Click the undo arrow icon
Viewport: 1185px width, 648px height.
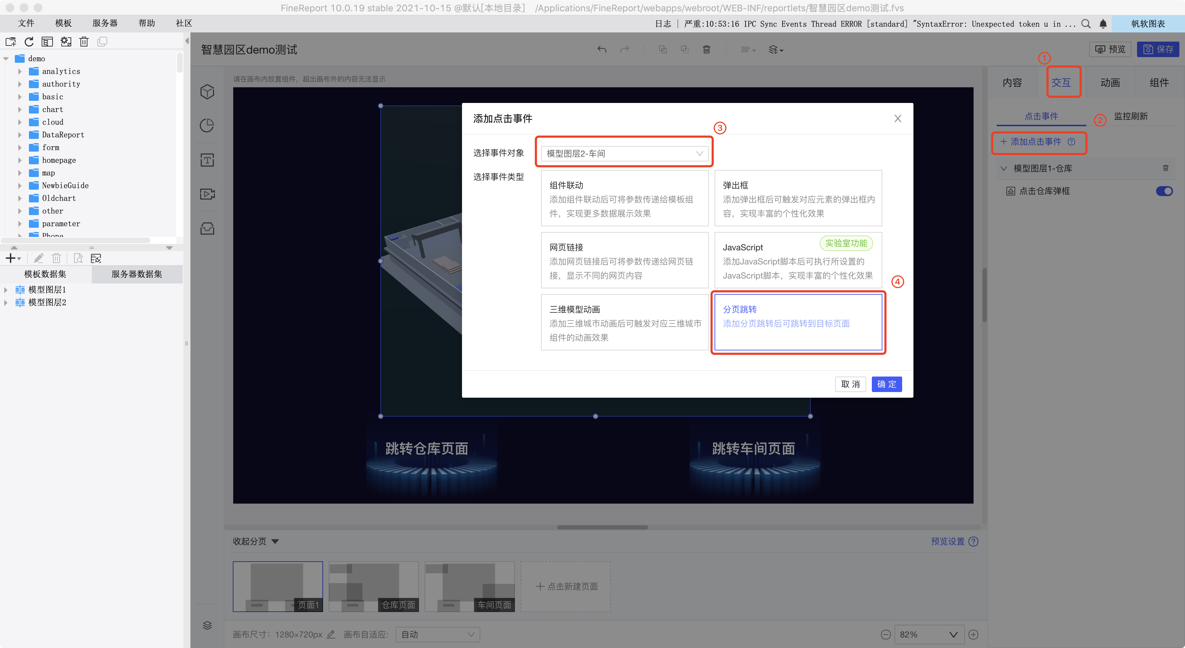[x=602, y=49]
